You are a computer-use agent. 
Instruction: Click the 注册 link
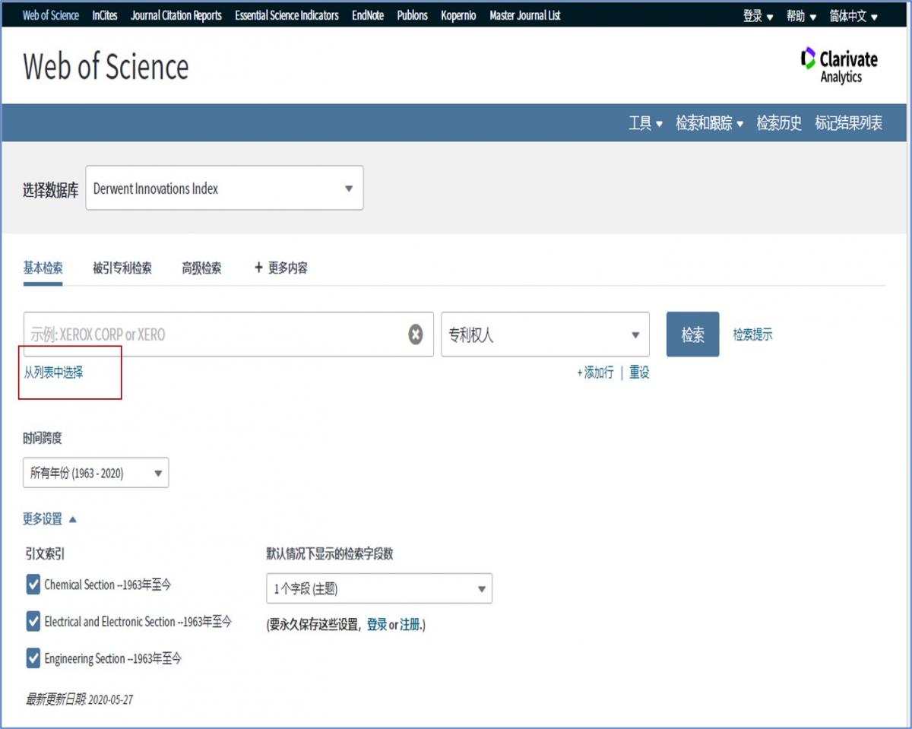tap(410, 625)
